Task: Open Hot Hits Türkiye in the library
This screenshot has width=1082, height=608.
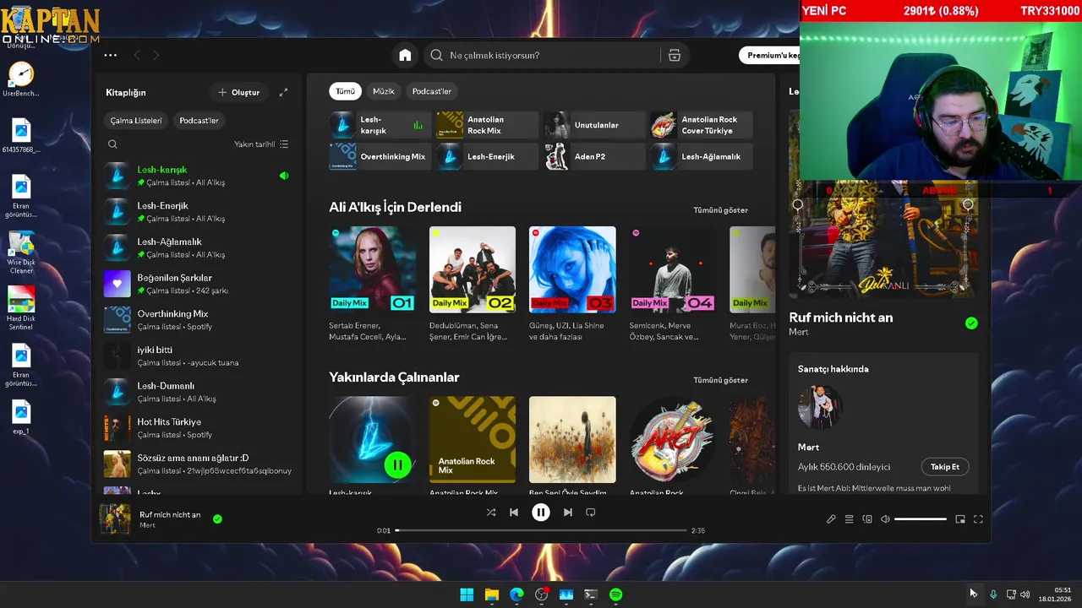Action: tap(198, 428)
